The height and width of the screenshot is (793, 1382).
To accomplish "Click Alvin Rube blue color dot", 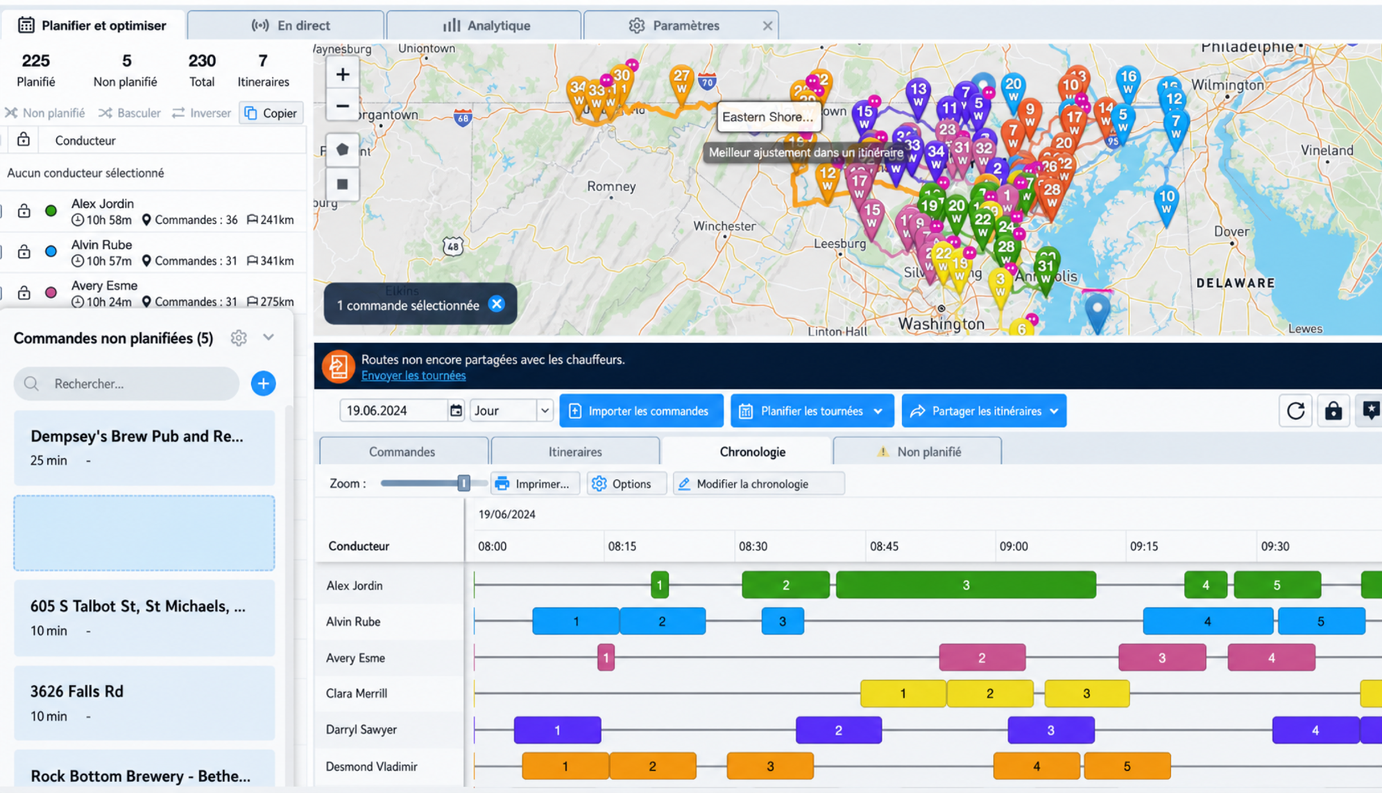I will pos(51,252).
